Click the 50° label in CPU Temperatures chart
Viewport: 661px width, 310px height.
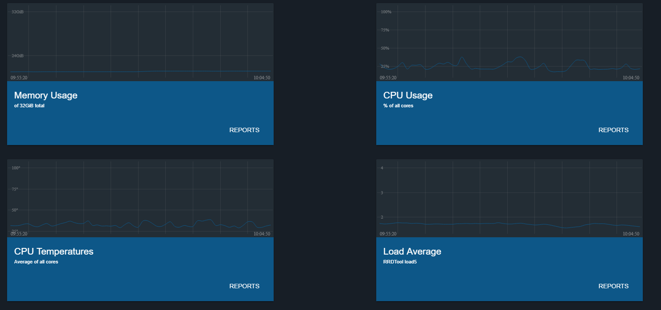tap(15, 210)
